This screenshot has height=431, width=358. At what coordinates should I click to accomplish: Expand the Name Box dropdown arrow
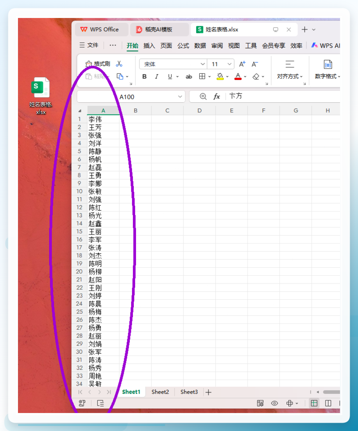(180, 97)
